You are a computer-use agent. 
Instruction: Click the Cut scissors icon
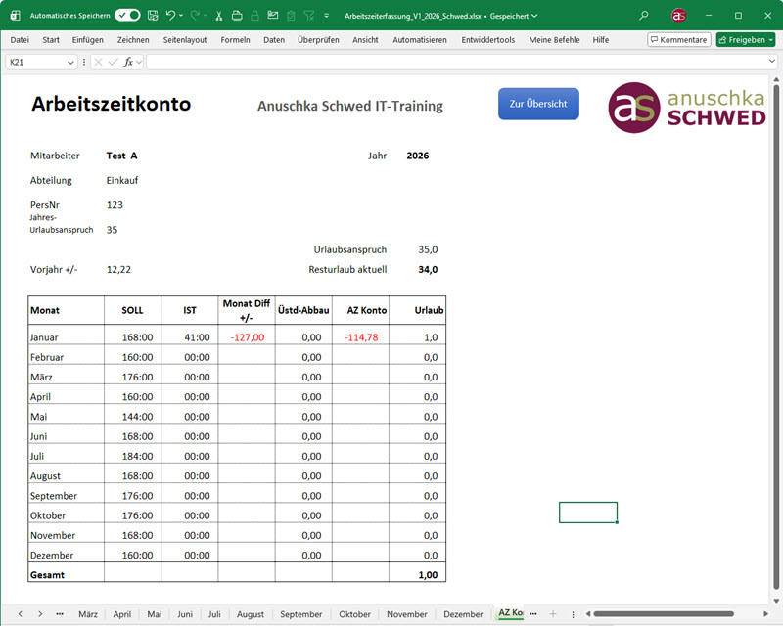218,16
